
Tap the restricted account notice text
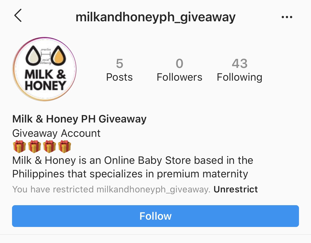(x=111, y=189)
